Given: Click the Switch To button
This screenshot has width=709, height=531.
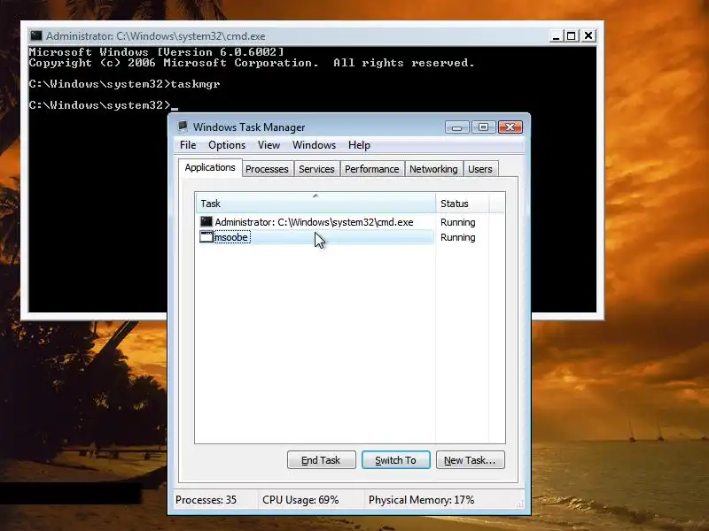Looking at the screenshot, I should point(395,460).
